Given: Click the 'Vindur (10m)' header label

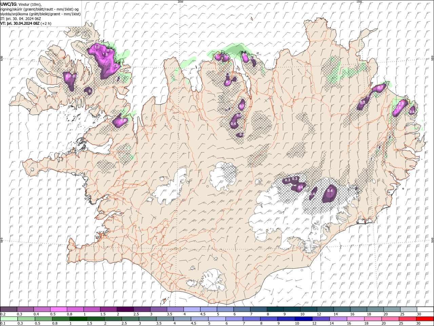Looking at the screenshot, I should [x=30, y=4].
